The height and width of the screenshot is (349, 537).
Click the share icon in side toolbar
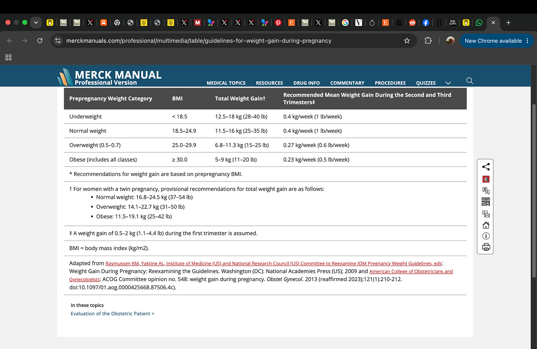[x=486, y=167]
